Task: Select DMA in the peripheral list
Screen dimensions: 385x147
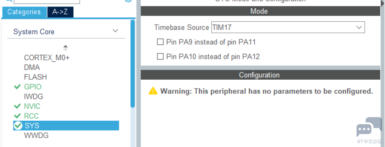Action: tap(32, 67)
